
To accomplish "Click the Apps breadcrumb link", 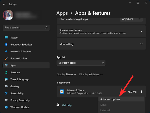I will point(62,13).
